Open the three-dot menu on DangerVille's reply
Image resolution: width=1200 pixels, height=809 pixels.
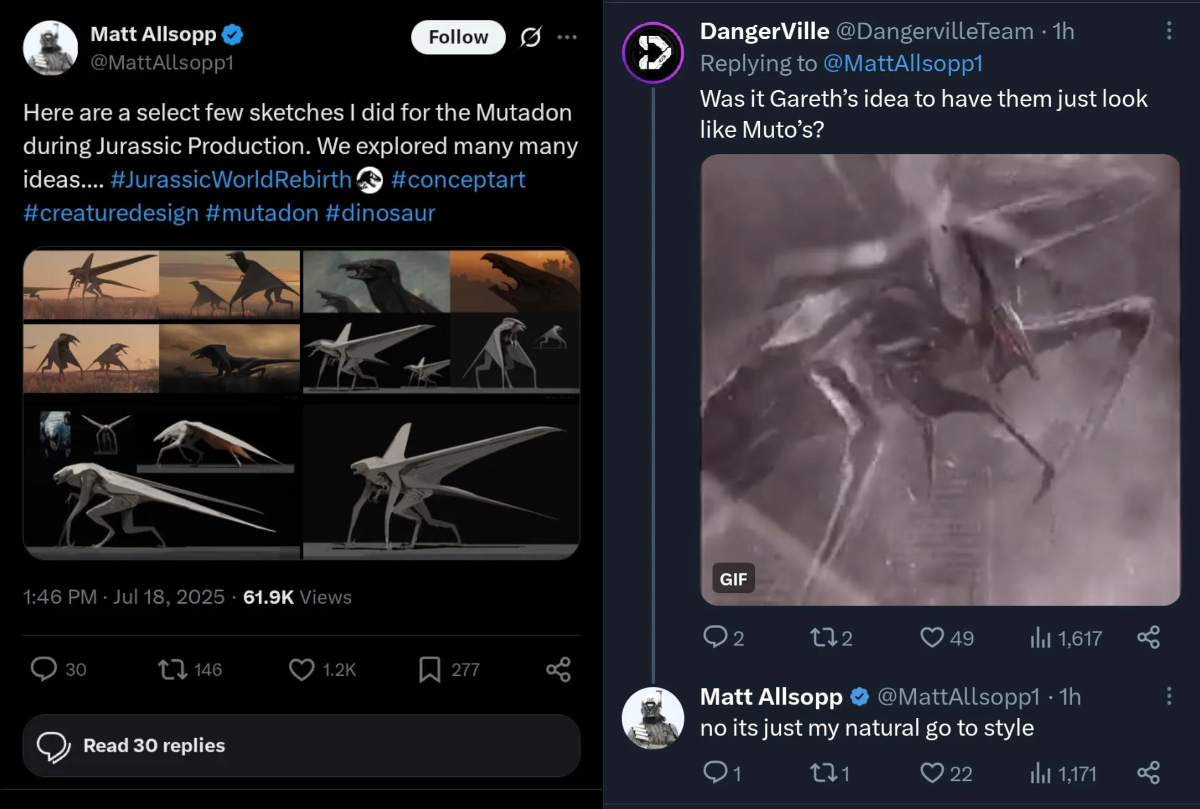[x=1169, y=30]
